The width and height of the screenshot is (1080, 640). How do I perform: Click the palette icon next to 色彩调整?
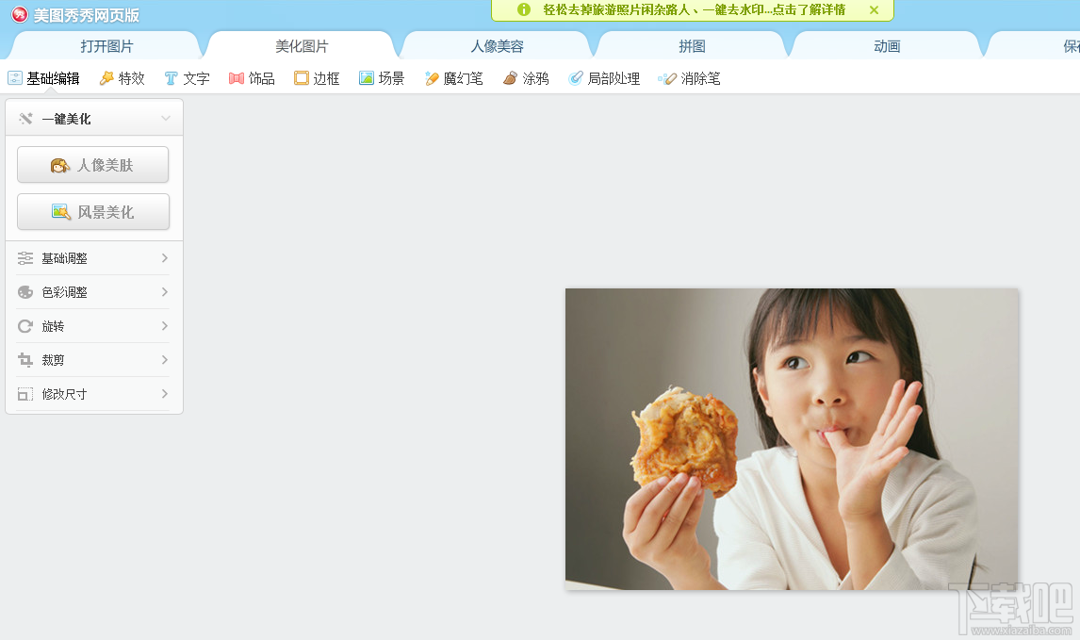point(25,292)
